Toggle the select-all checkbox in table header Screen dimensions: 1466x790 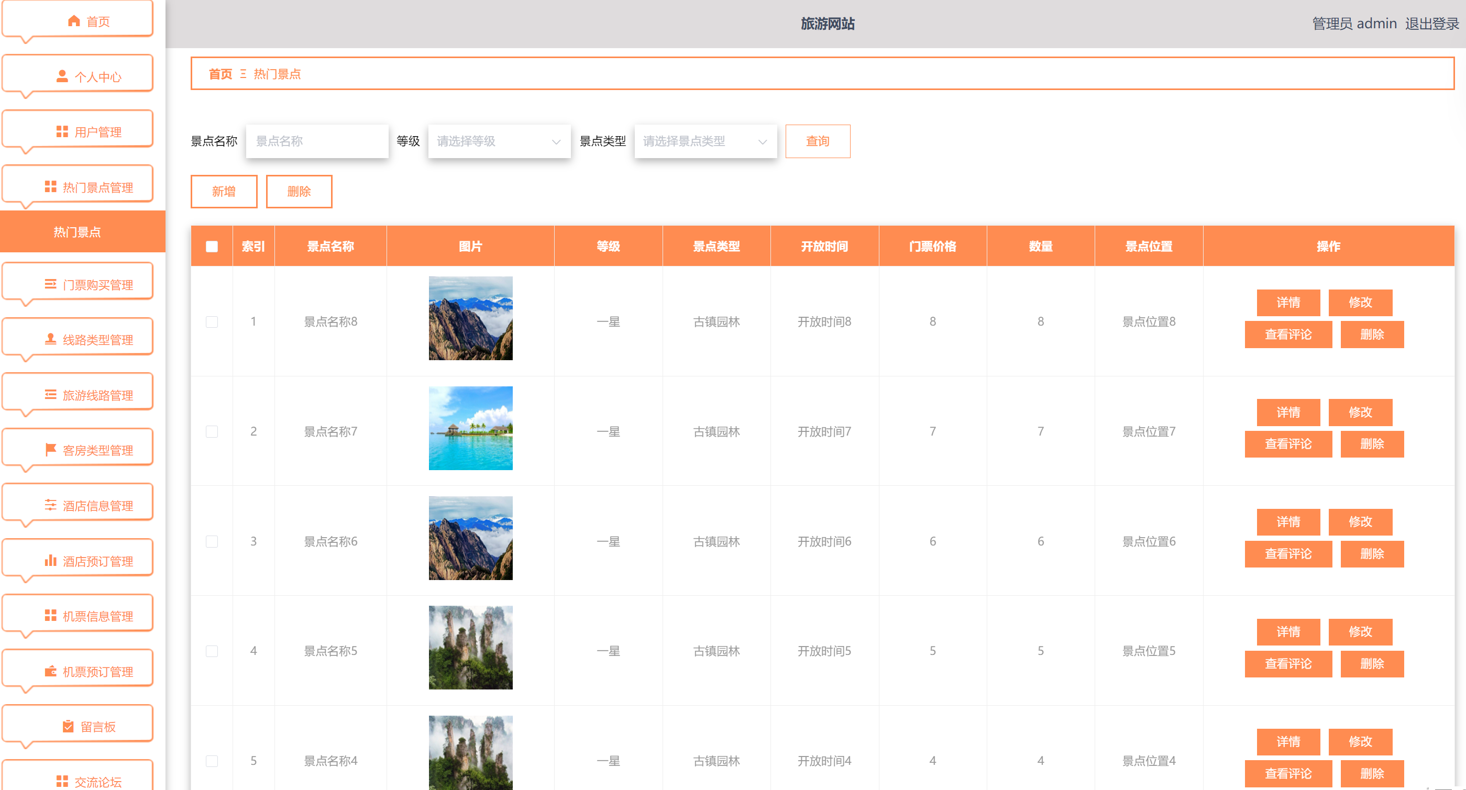click(x=212, y=246)
